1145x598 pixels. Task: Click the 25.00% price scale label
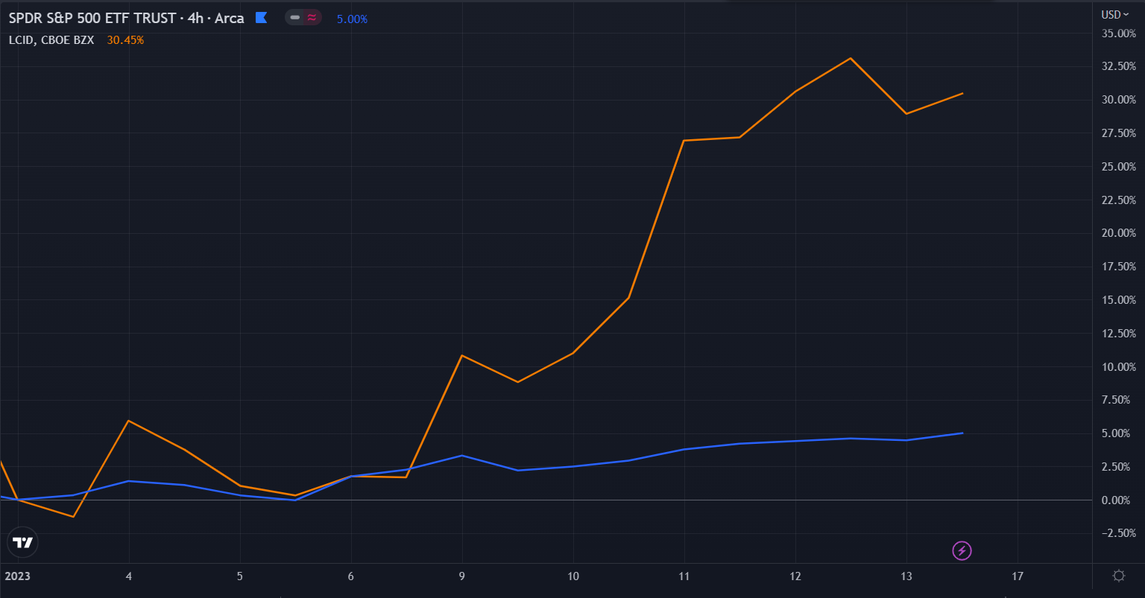[1117, 167]
